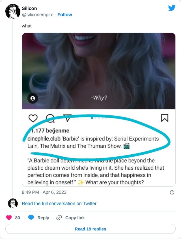This screenshot has height=244, width=181.
Task: Click the tweet info icon
Action: click(172, 192)
